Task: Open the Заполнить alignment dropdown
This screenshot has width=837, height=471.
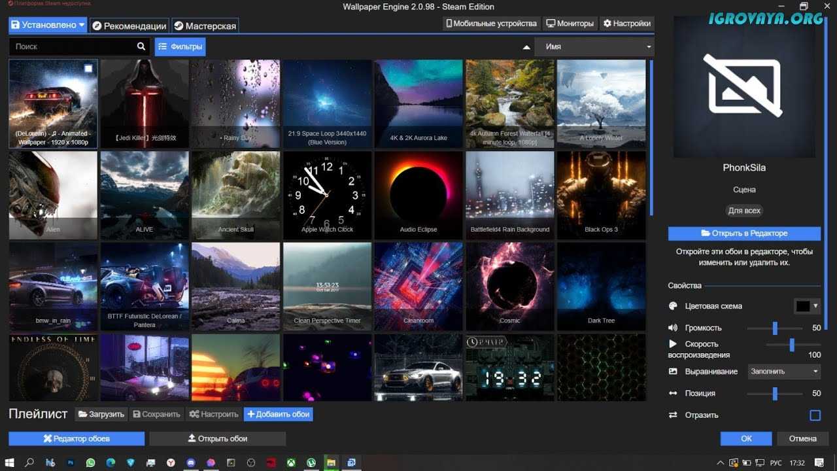Action: pos(783,372)
